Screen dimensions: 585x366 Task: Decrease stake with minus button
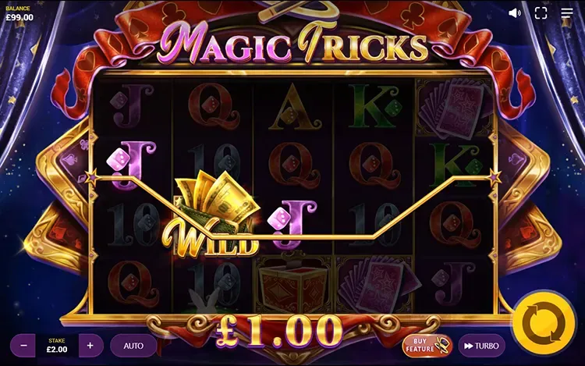[23, 346]
